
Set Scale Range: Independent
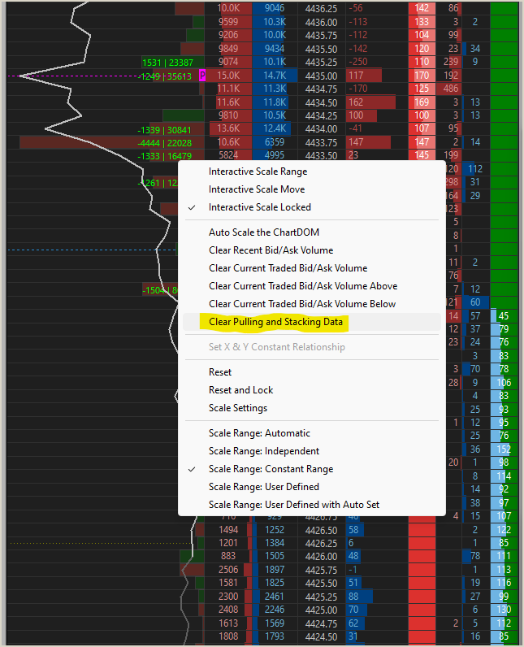(312, 451)
